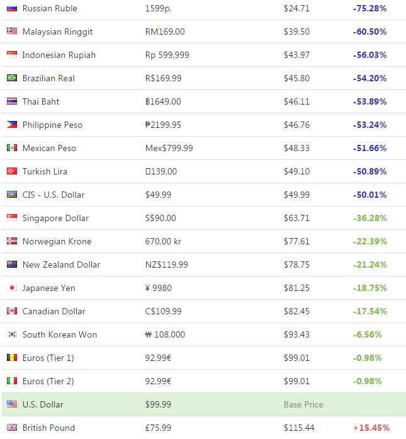Select the Euros (Tier 1) label
Screen dimensions: 406x439
tap(48, 358)
